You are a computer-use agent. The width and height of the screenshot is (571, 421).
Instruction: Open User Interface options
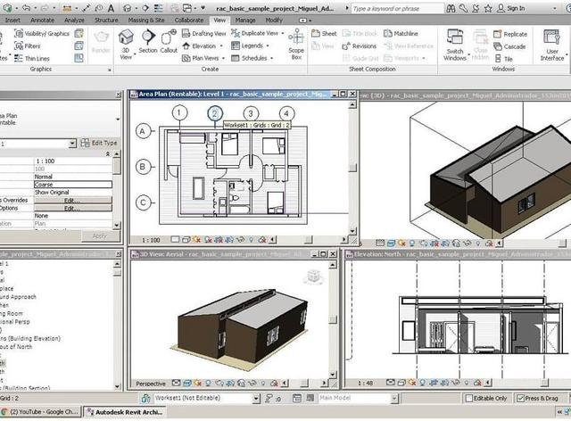coord(552,45)
